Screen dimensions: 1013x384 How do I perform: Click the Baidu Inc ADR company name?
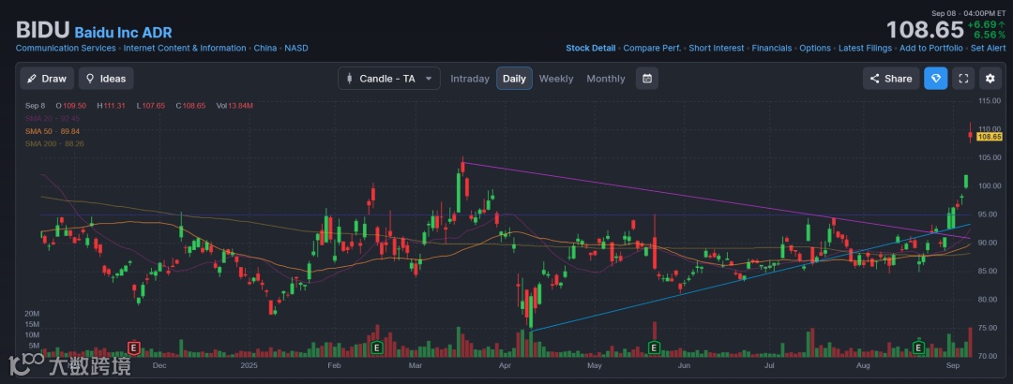[124, 32]
